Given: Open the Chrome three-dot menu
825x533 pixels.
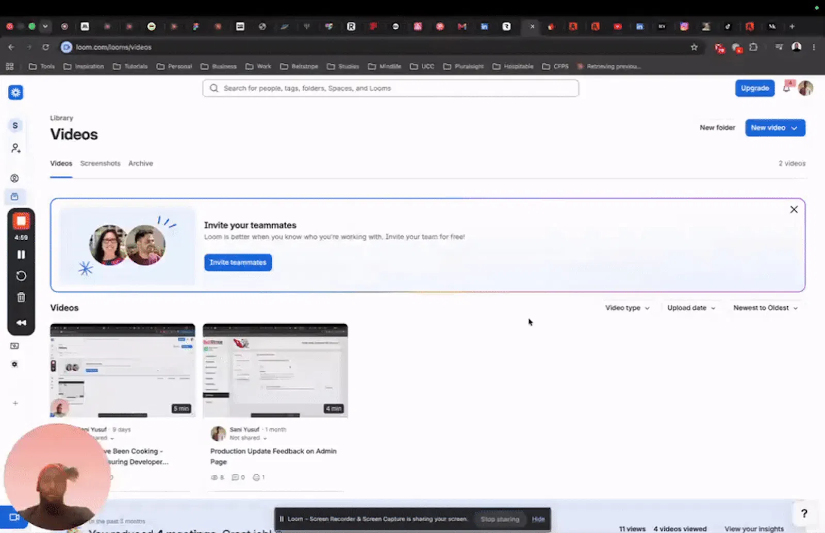Looking at the screenshot, I should (x=814, y=47).
